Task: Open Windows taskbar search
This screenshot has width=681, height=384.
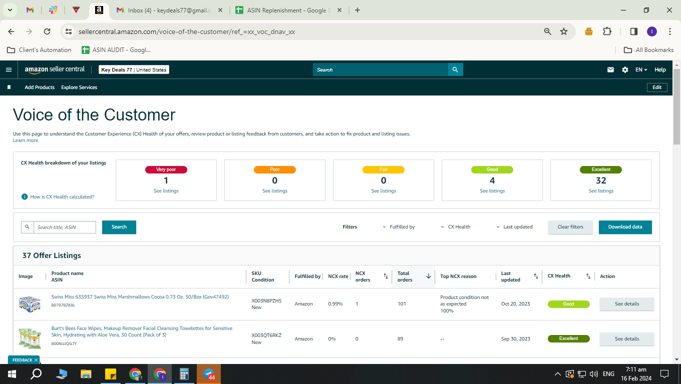Action: 36,374
